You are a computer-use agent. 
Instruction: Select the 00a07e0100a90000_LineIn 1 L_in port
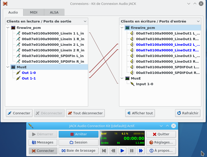53,33
